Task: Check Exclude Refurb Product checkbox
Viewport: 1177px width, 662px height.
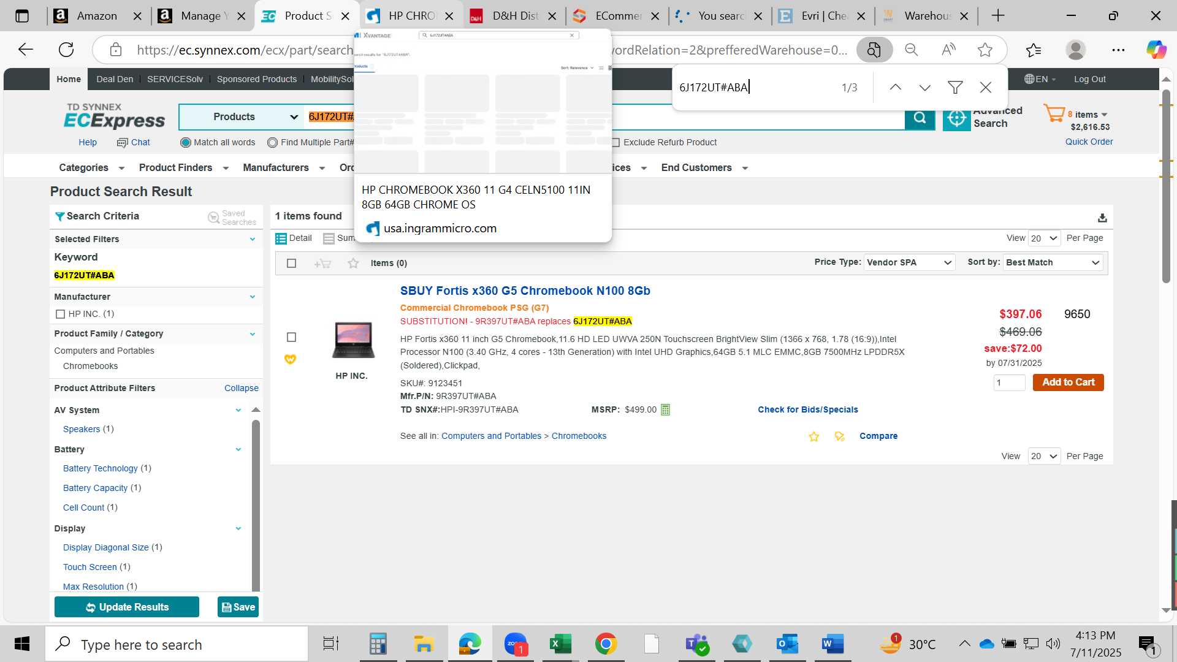Action: pyautogui.click(x=615, y=142)
